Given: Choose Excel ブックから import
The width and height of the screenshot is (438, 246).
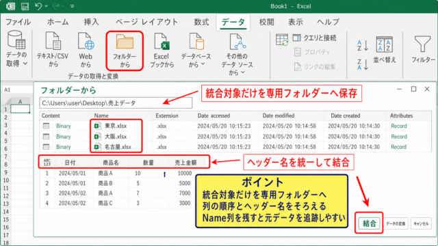Looking at the screenshot, I should click(162, 50).
